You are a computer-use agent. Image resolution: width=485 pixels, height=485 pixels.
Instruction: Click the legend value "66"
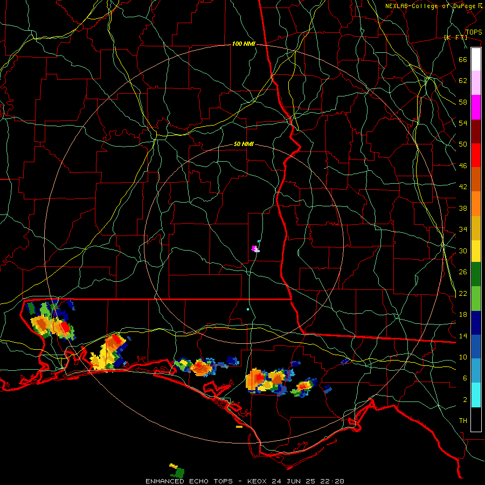(x=463, y=59)
